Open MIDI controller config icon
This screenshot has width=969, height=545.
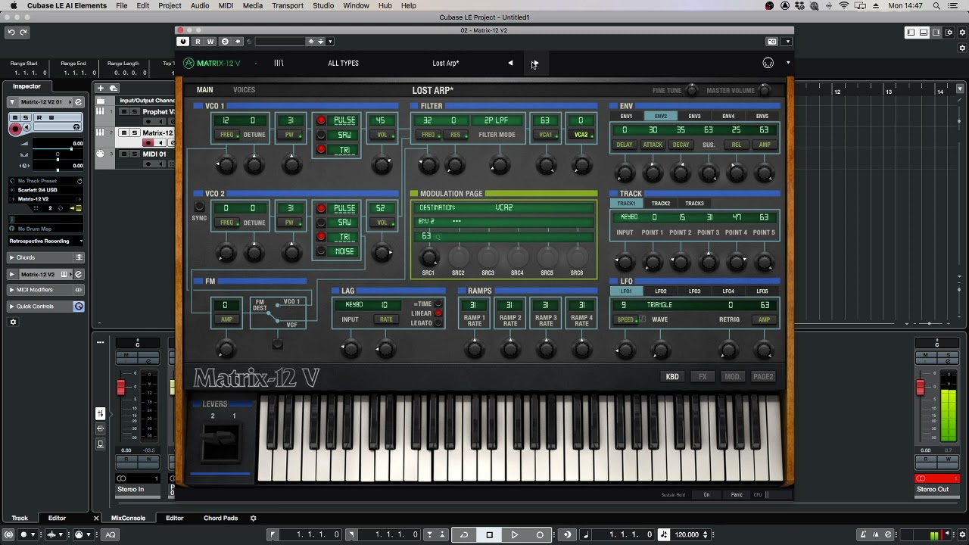tap(768, 63)
